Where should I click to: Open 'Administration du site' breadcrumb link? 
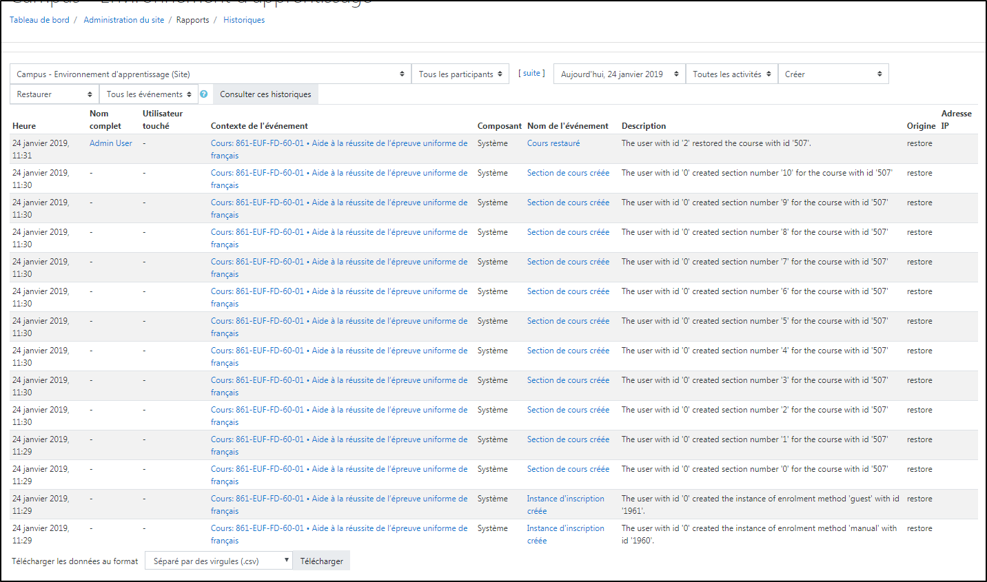point(124,20)
